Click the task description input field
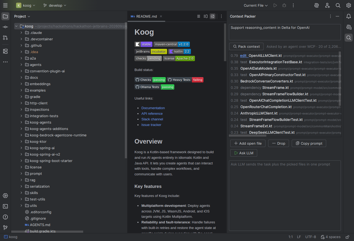Screen dimensions: 354x241 click(285, 32)
